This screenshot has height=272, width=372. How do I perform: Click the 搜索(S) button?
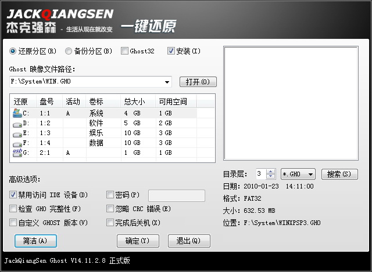(x=339, y=174)
